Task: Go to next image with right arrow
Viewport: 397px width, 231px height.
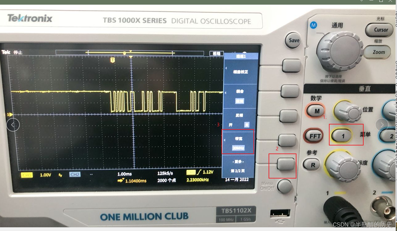Action: [382, 125]
